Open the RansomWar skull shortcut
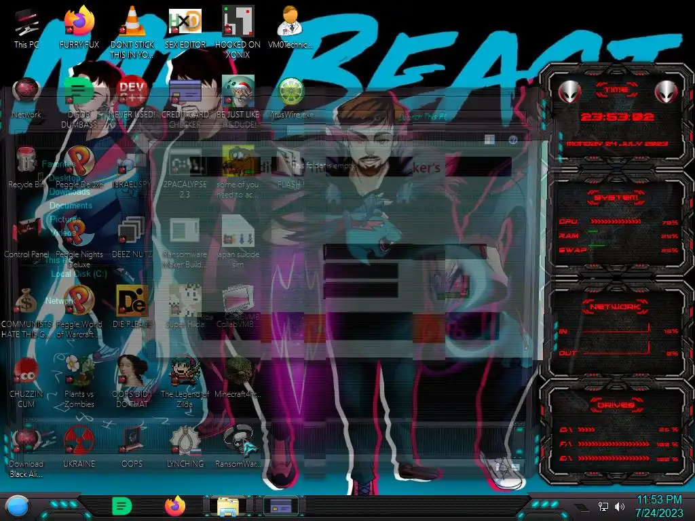This screenshot has width=695, height=521. [x=238, y=448]
